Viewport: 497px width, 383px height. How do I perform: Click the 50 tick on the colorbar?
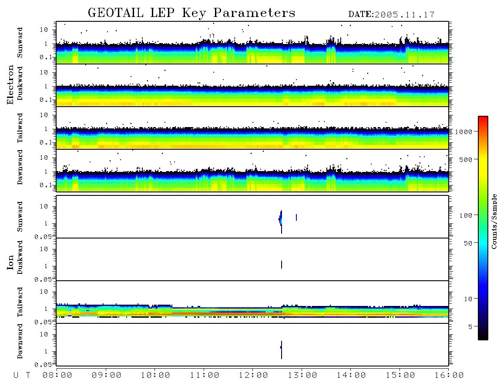tap(468, 243)
